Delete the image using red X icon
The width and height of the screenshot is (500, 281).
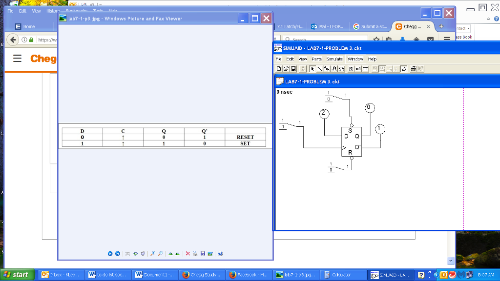[x=188, y=254]
